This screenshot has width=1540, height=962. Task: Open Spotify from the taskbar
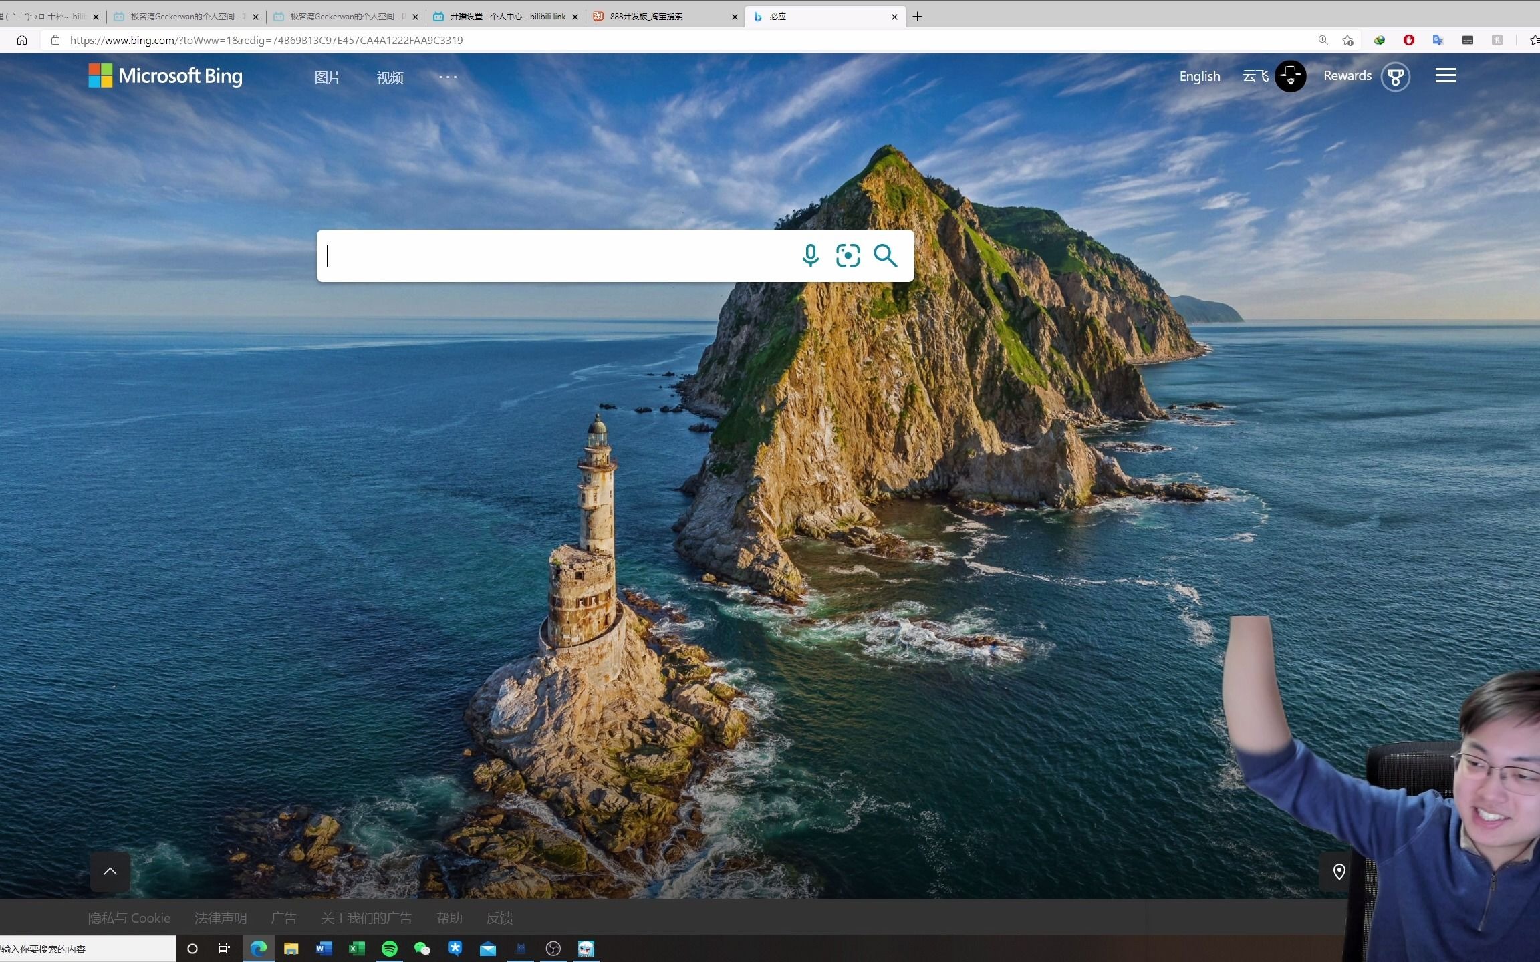pyautogui.click(x=389, y=949)
